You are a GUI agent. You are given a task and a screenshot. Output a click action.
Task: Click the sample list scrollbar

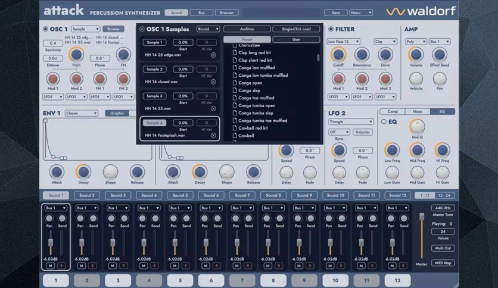[x=318, y=58]
